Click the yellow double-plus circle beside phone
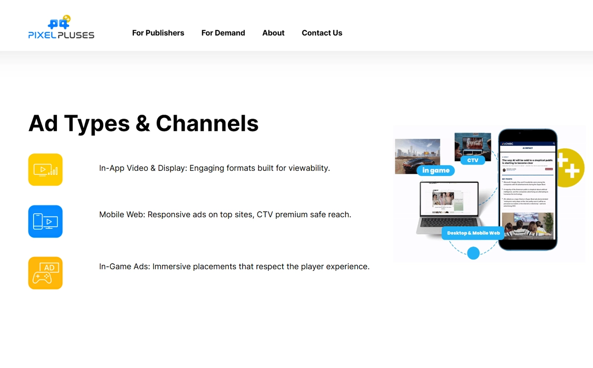Image resolution: width=593 pixels, height=368 pixels. [570, 168]
